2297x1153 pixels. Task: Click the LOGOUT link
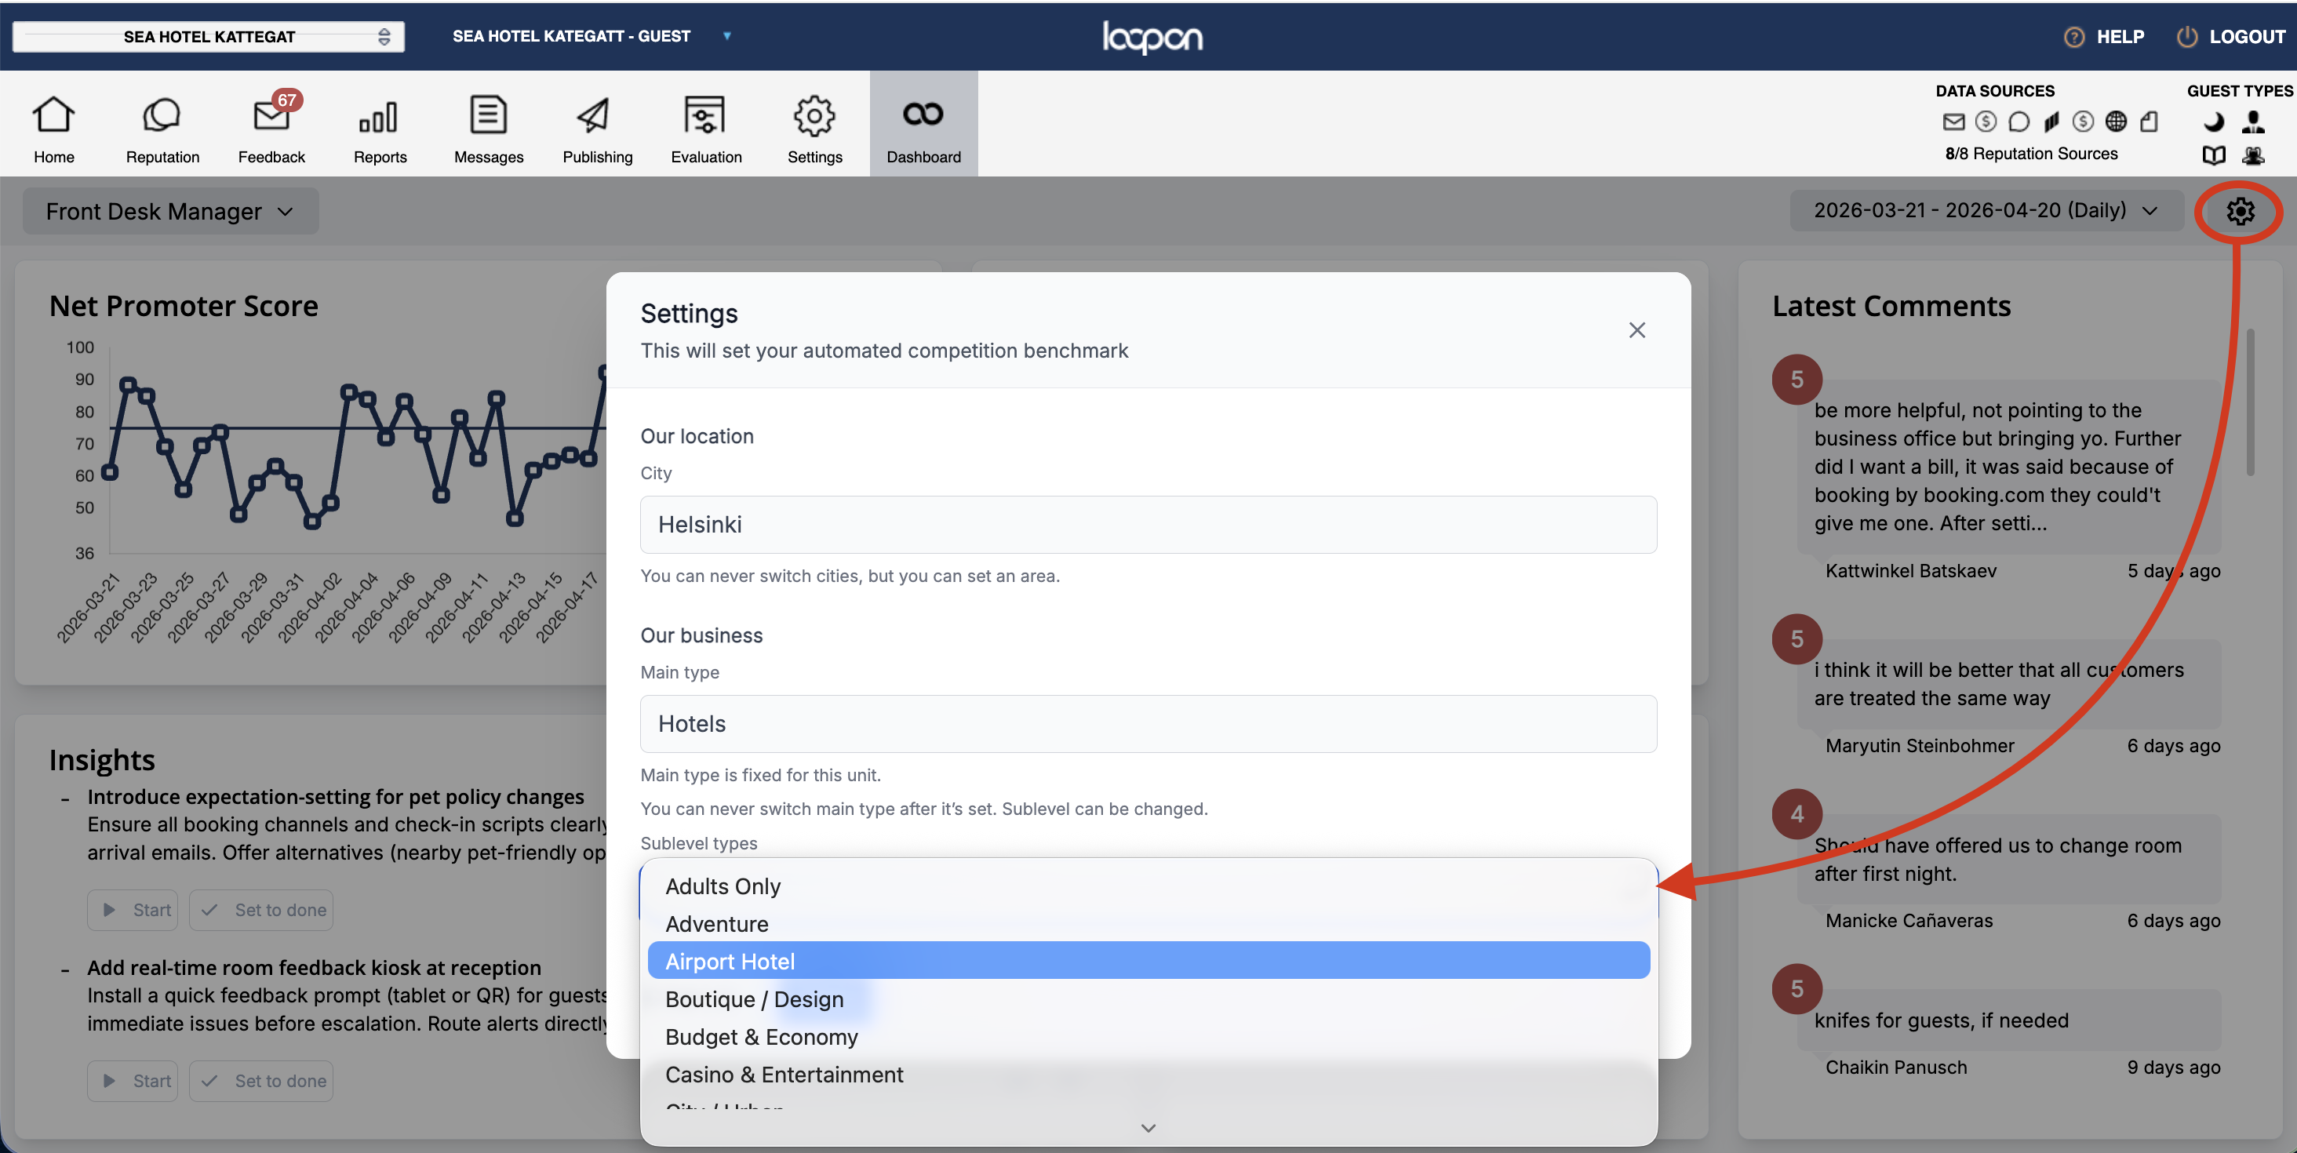2247,37
